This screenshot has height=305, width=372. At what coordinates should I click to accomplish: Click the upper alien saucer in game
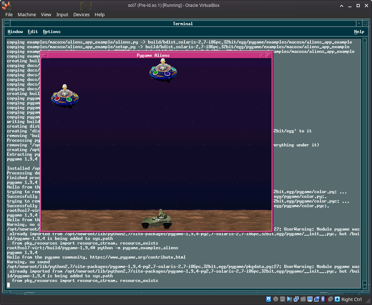coord(163,70)
